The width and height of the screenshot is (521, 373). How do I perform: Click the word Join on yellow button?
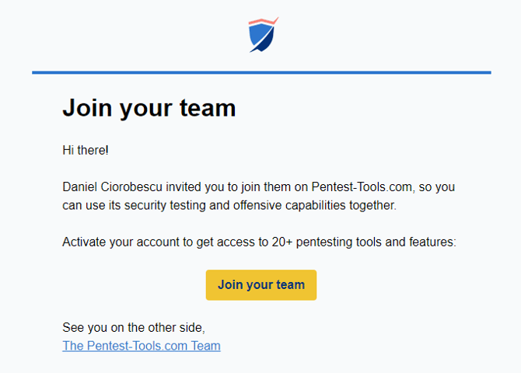coord(230,285)
